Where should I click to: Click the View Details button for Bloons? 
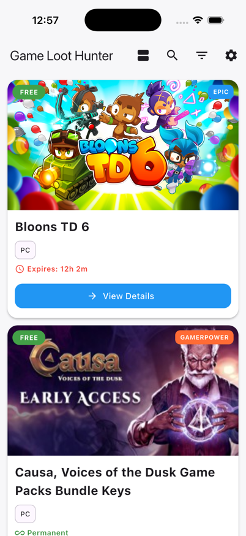click(x=123, y=296)
